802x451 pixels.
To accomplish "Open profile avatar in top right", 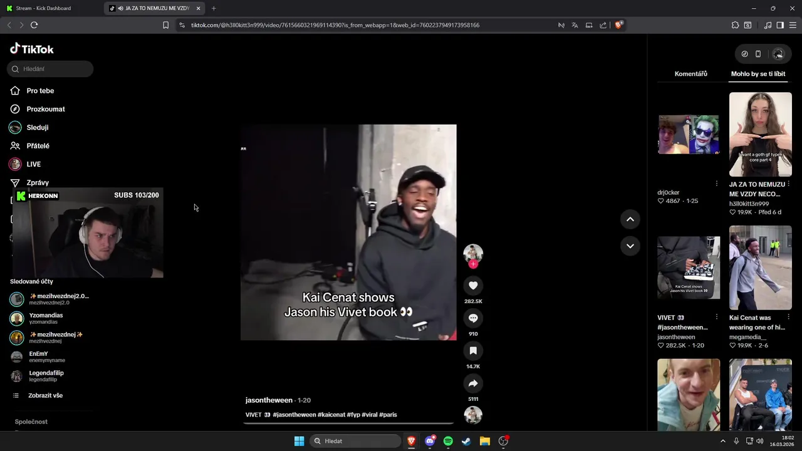I will point(778,54).
